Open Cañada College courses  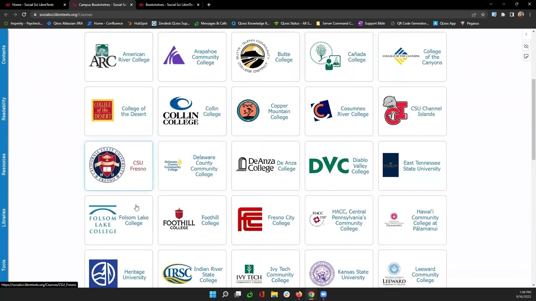339,57
